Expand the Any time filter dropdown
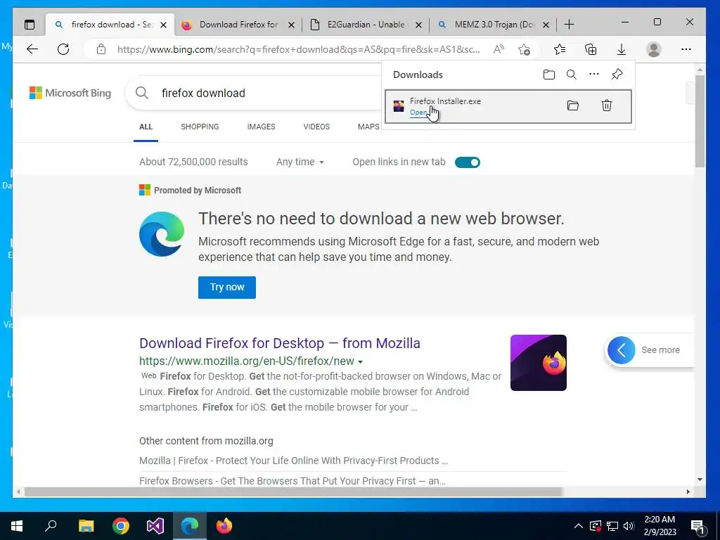The image size is (720, 540). tap(300, 162)
